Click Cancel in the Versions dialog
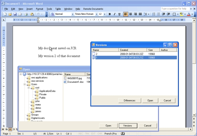The image size is (197, 136). tap(167, 101)
